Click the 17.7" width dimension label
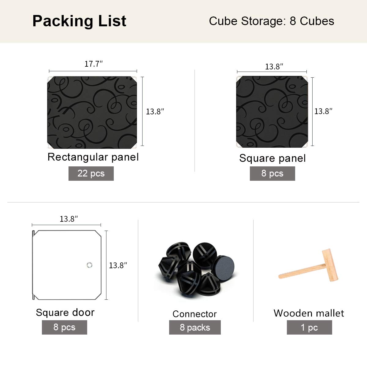The image size is (367, 367). coord(94,64)
